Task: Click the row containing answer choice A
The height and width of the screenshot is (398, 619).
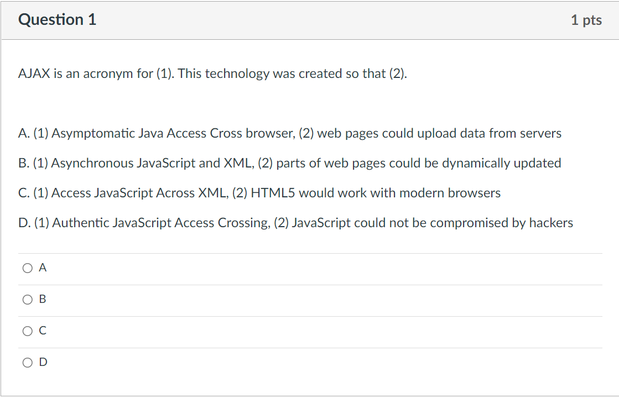Action: pos(166,268)
